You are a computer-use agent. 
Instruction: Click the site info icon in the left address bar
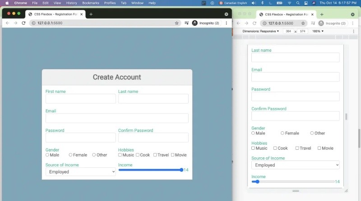tap(33, 23)
